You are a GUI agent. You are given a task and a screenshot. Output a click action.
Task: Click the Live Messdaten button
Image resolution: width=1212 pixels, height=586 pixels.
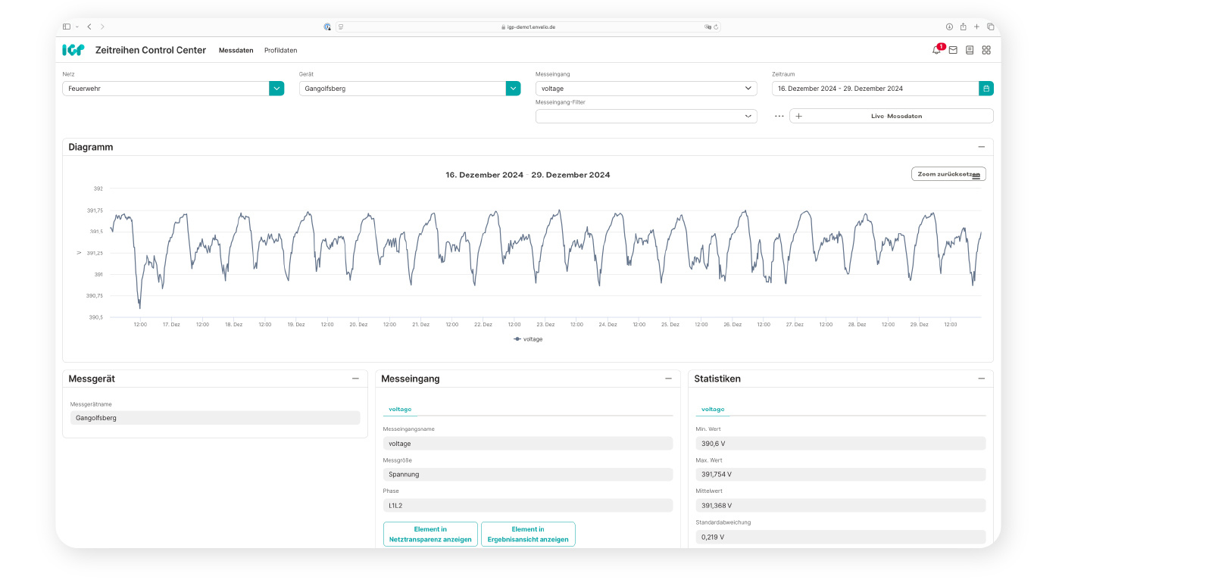(x=892, y=116)
